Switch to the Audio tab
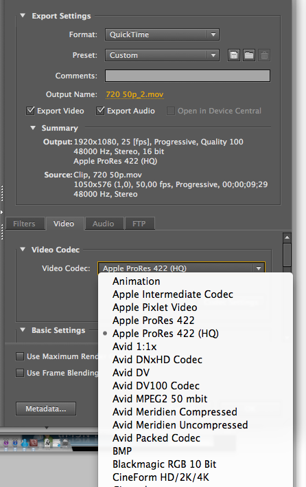 pyautogui.click(x=104, y=224)
